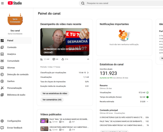Click the 'Receita estimada' $ 0,00 value
The image size is (163, 132).
[143, 102]
